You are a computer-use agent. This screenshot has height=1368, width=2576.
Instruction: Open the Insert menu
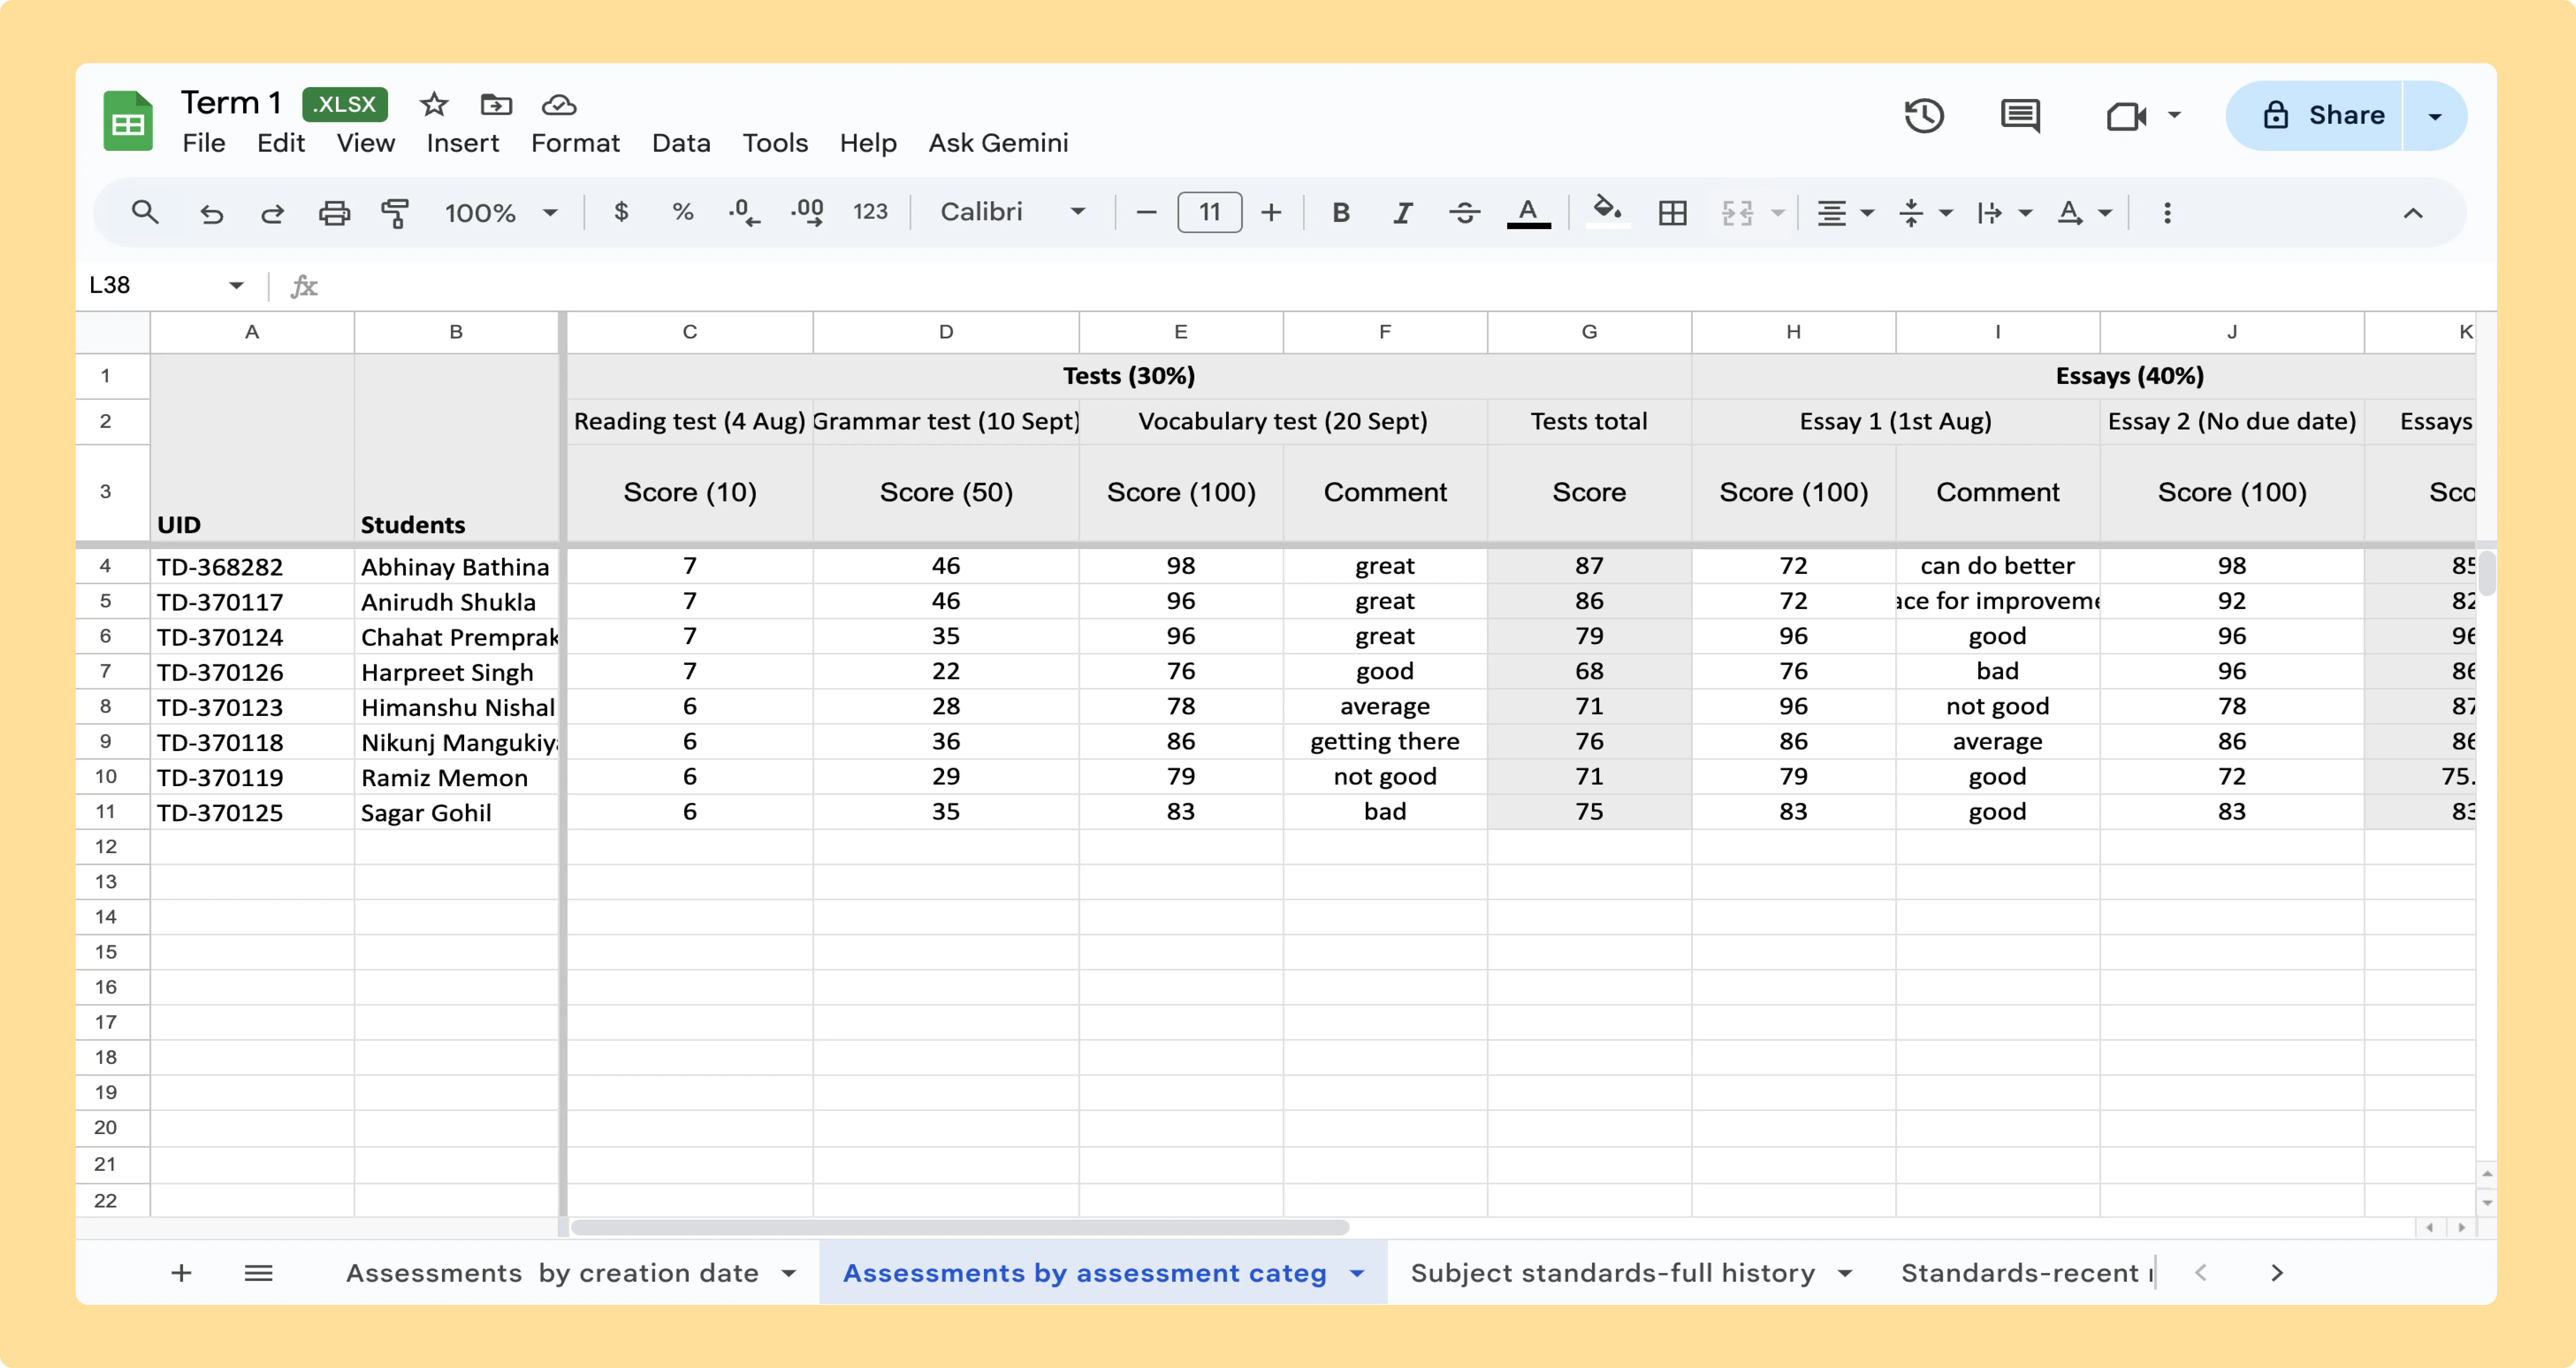click(x=463, y=143)
